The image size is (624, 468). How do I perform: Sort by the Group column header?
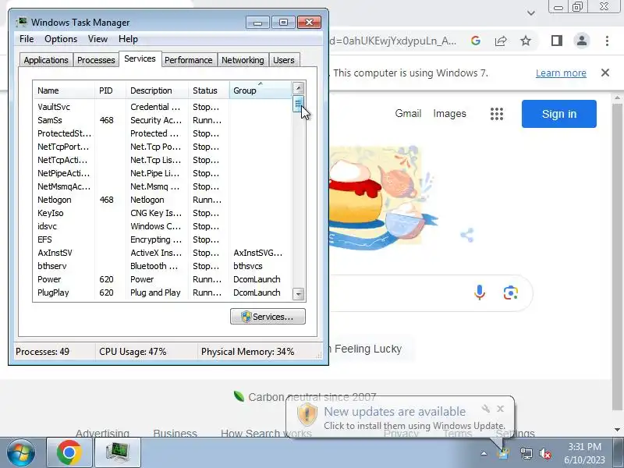coord(261,90)
